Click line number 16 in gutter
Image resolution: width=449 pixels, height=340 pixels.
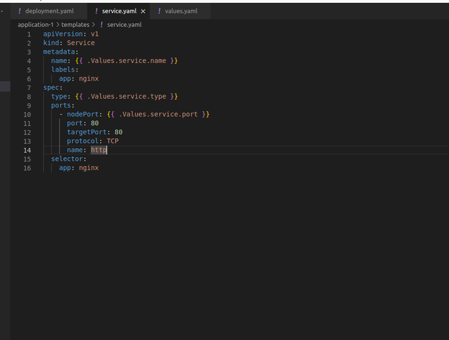[x=27, y=168]
